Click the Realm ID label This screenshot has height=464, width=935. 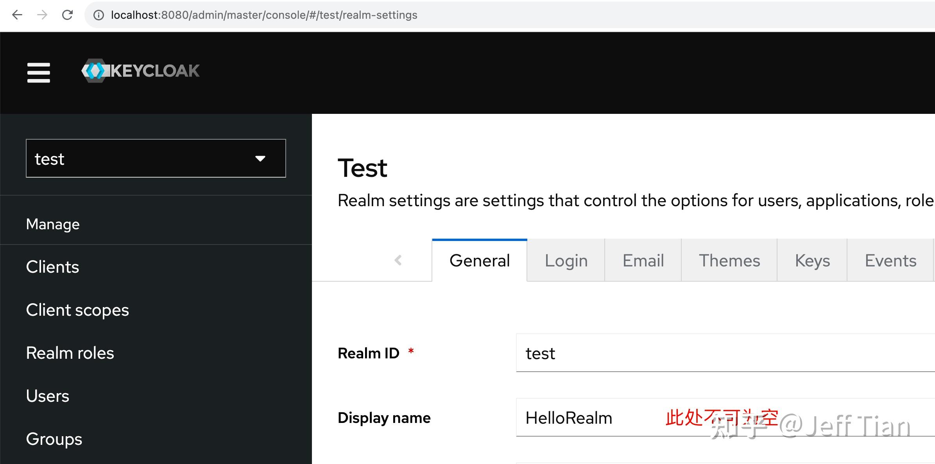[x=369, y=353]
